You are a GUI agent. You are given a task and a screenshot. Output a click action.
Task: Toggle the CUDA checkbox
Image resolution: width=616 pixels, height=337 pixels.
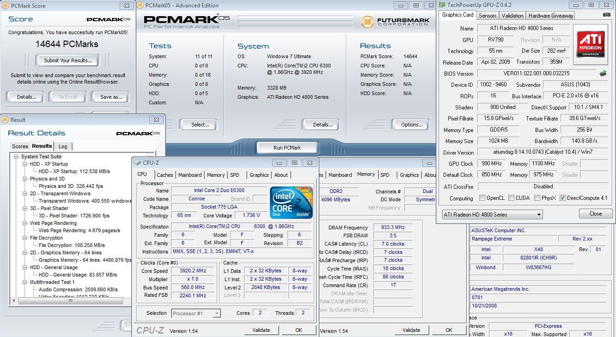pos(512,198)
